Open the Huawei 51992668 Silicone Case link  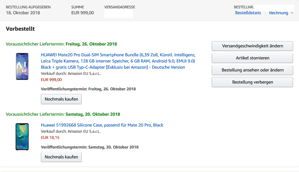(x=102, y=125)
